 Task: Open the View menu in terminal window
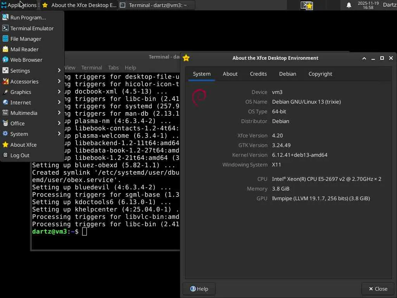70,68
